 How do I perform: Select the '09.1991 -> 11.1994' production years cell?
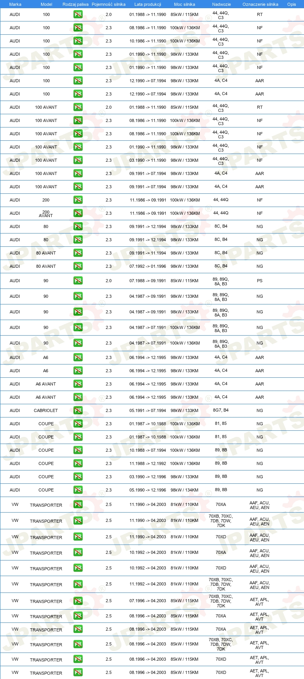pos(148,253)
